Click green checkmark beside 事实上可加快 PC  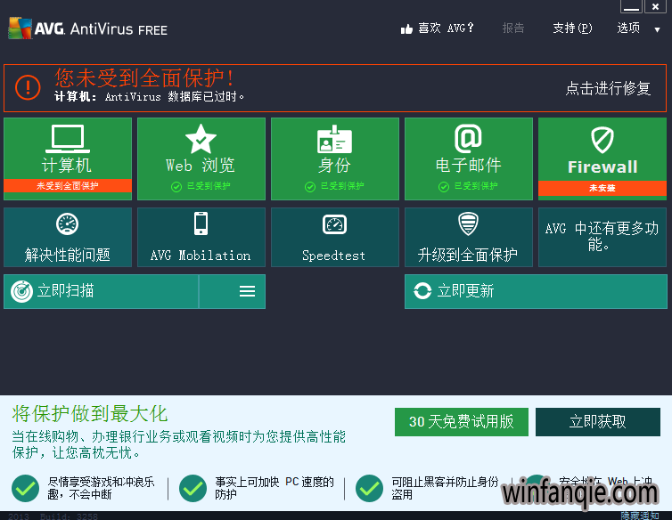pyautogui.click(x=193, y=488)
